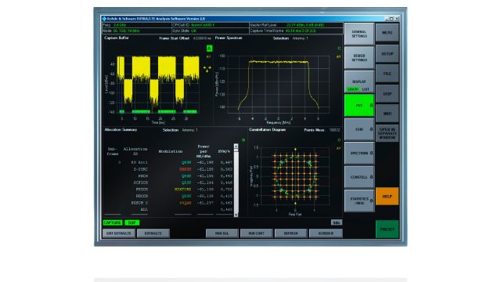Click the Capture Buffer title
Image resolution: width=501 pixels, height=282 pixels.
click(x=117, y=38)
